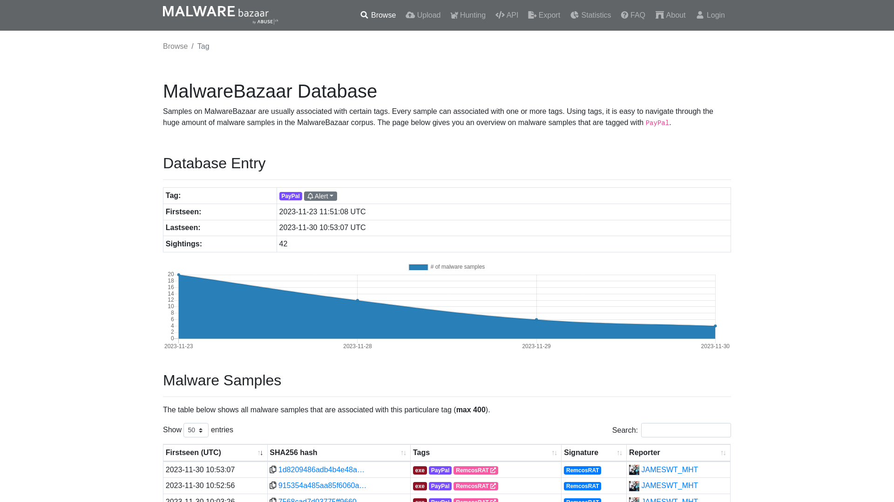Click the PayPal tag badge in Database Entry
The width and height of the screenshot is (894, 502).
pyautogui.click(x=291, y=196)
